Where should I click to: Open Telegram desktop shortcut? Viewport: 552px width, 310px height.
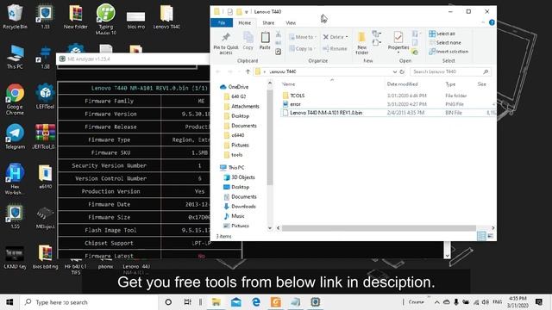(x=15, y=136)
